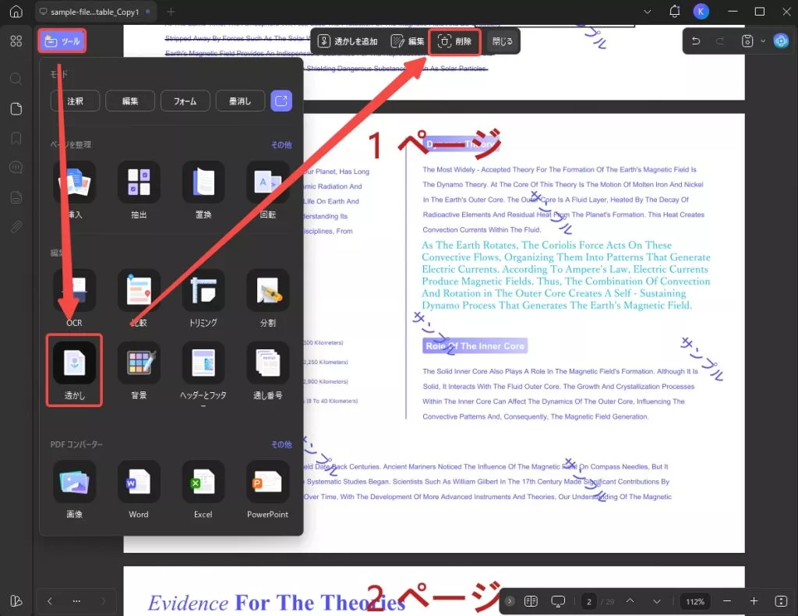Switch to 注釈 (Annotate) mode

(x=75, y=101)
